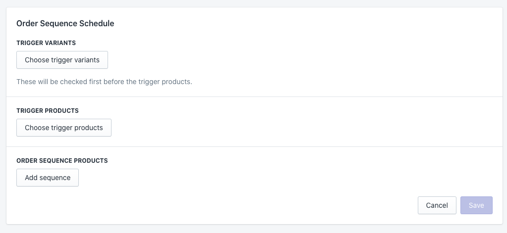Click the TRIGGER VARIANTS section label
The width and height of the screenshot is (507, 233).
[46, 43]
